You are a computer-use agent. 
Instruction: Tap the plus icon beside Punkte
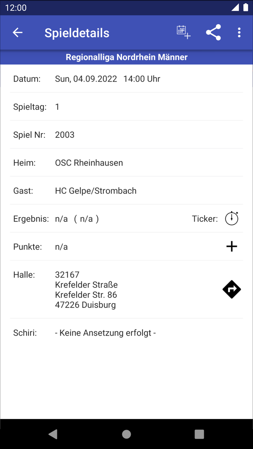coord(232,246)
